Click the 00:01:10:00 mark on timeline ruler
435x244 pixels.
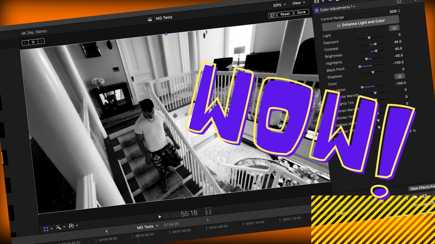click(x=255, y=223)
